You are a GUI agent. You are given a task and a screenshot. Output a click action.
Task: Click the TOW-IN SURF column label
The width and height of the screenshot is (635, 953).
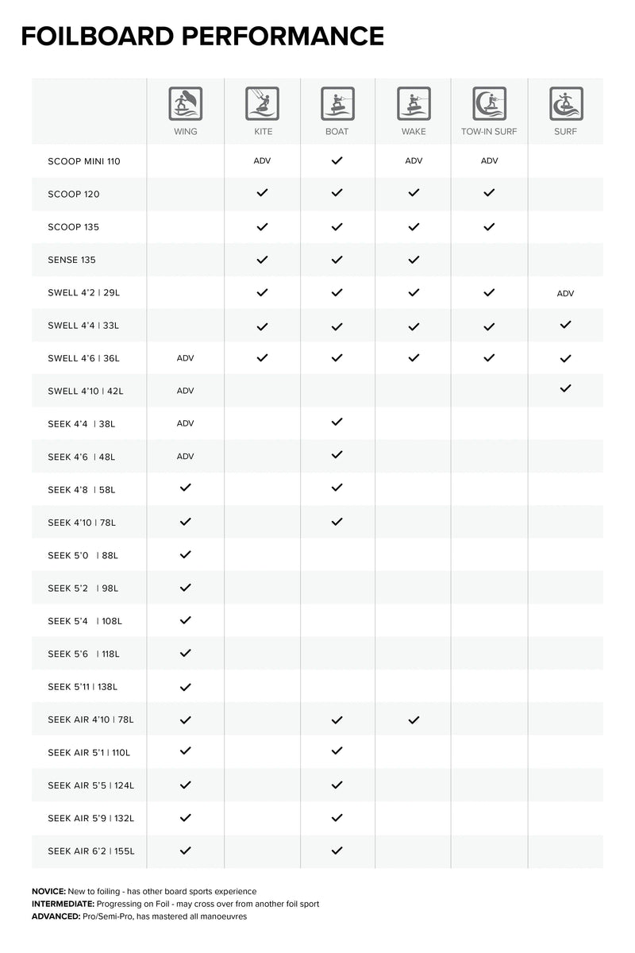[x=489, y=132]
